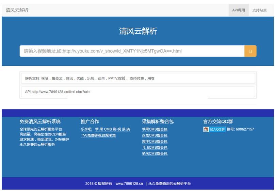The height and width of the screenshot is (192, 275).
Task: Click the orange search button icon
Action: pos(250,51)
